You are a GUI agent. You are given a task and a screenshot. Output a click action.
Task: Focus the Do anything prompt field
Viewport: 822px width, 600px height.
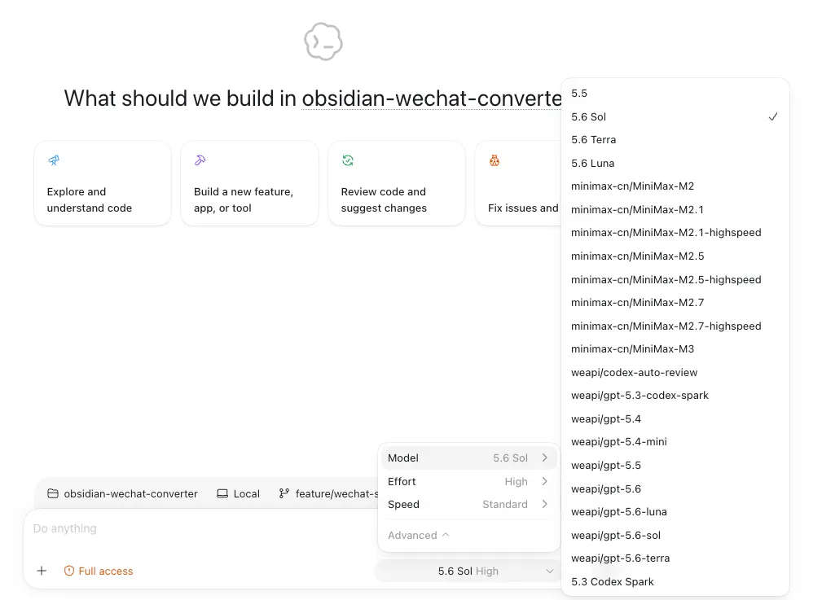pyautogui.click(x=200, y=528)
